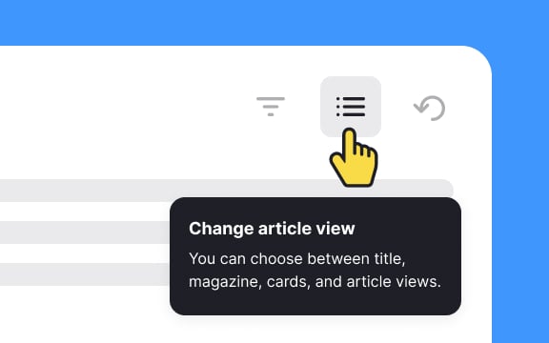
Task: Click the word "cards" in the tooltip
Action: point(289,281)
